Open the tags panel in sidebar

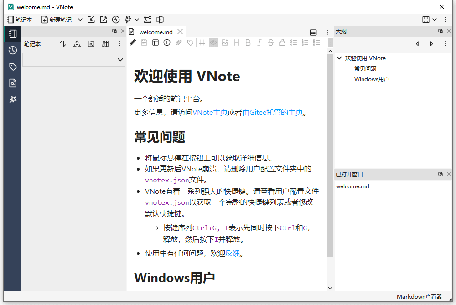click(12, 67)
